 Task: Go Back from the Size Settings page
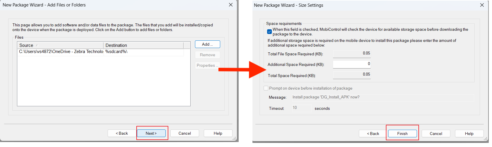point(373,134)
